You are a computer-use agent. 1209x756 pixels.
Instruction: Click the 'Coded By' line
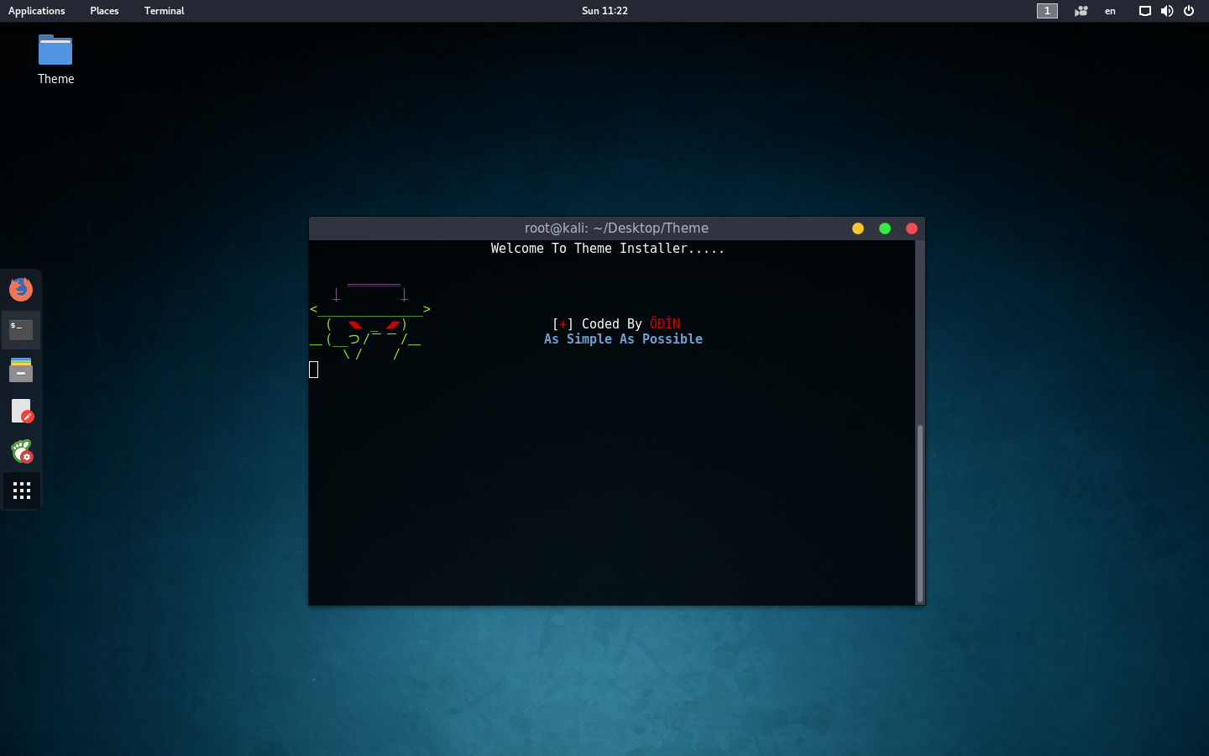click(x=616, y=324)
